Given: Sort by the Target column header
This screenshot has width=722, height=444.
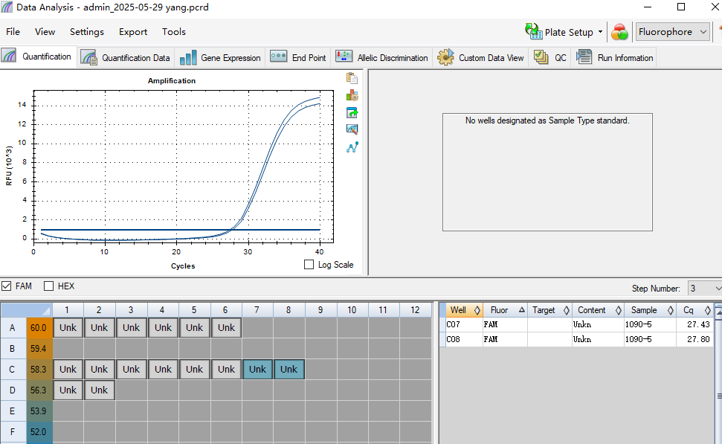Looking at the screenshot, I should (549, 310).
